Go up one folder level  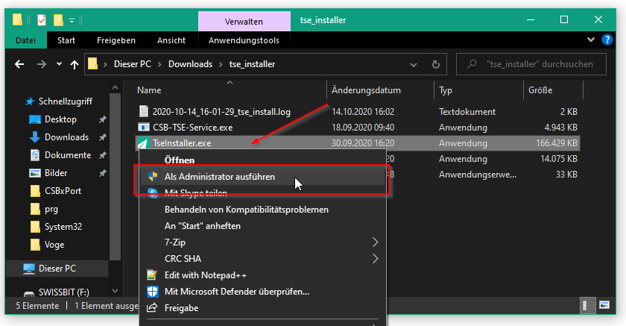(75, 64)
